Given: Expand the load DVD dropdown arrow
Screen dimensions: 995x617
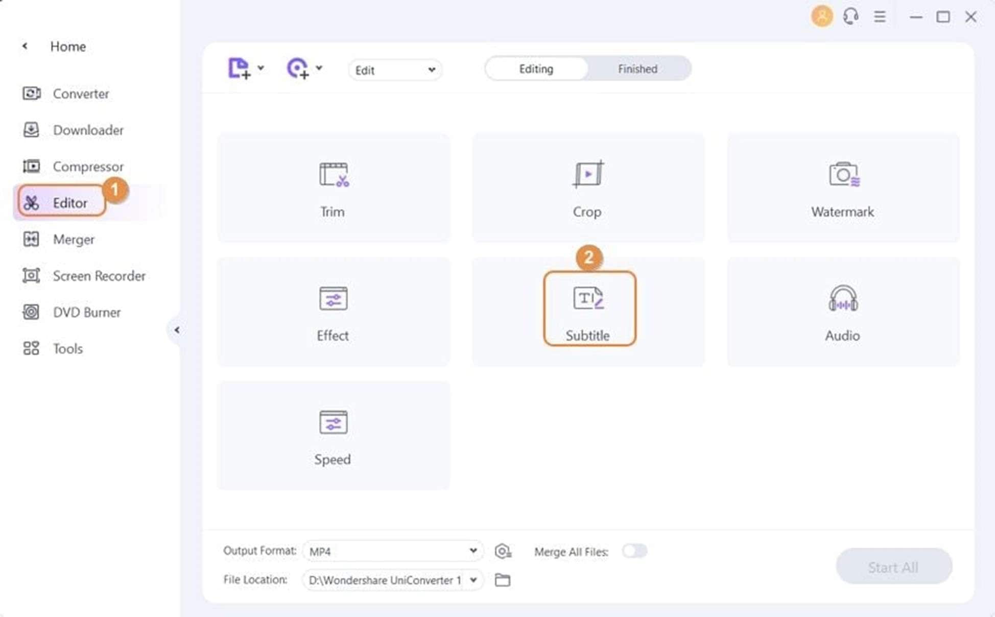Looking at the screenshot, I should 319,67.
